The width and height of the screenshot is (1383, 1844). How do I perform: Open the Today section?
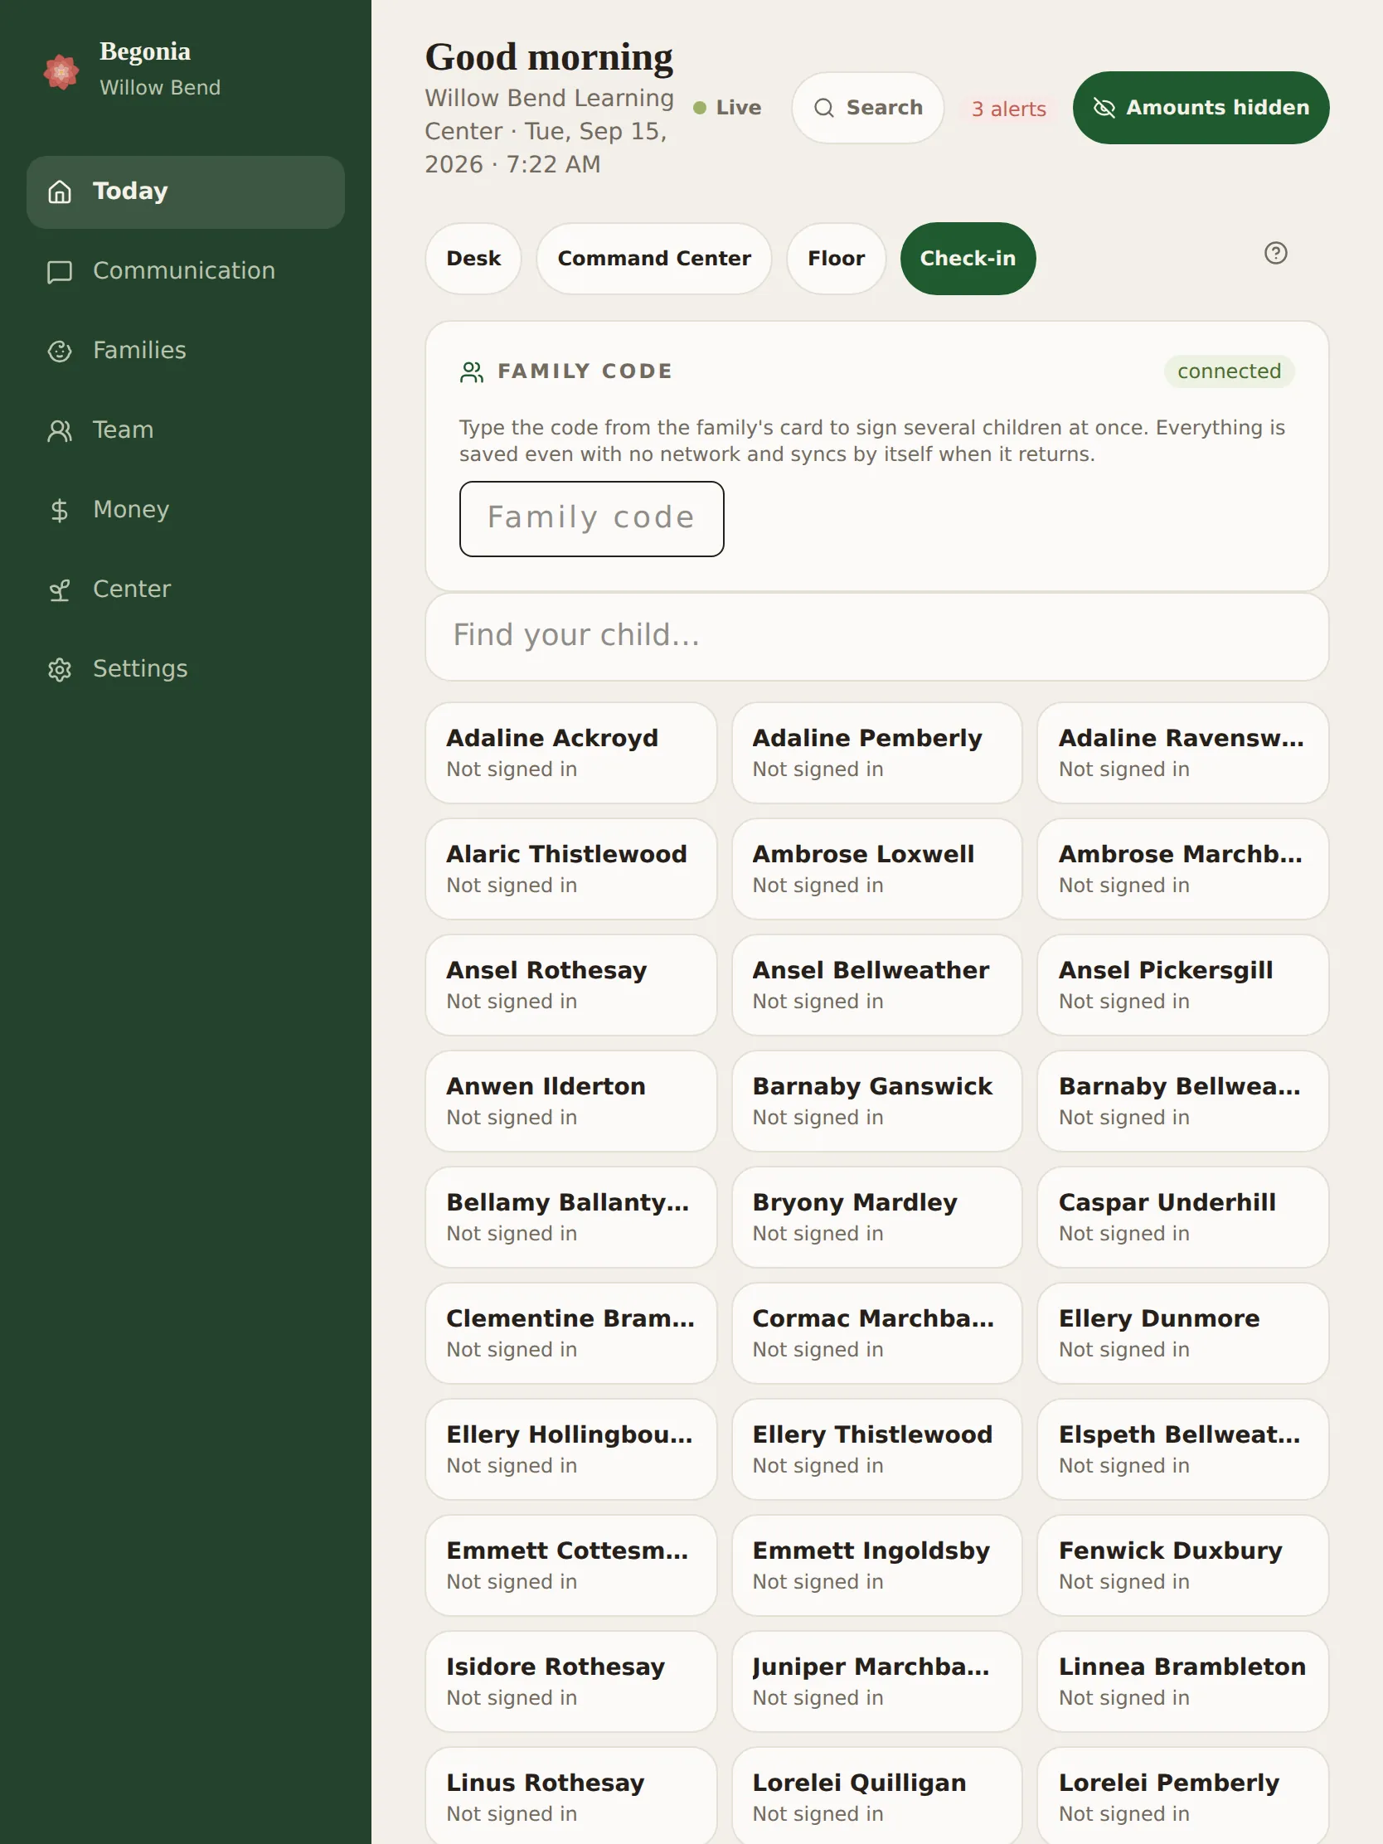[185, 192]
